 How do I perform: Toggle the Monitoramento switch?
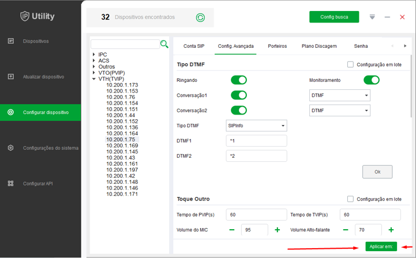click(372, 80)
